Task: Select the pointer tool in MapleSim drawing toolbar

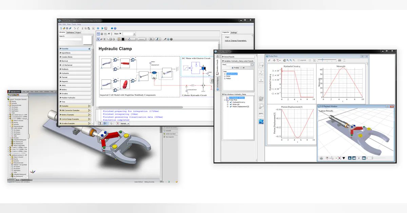Action: pos(98,39)
